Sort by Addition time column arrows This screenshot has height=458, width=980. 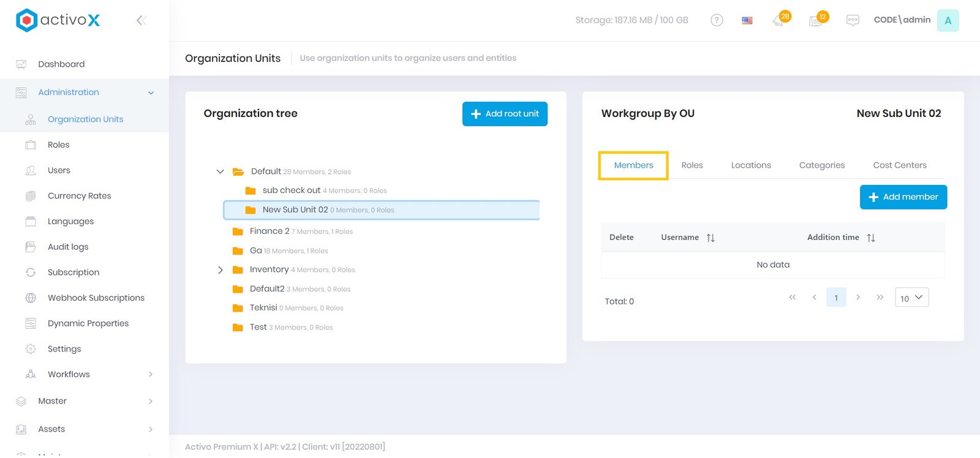[x=871, y=238]
